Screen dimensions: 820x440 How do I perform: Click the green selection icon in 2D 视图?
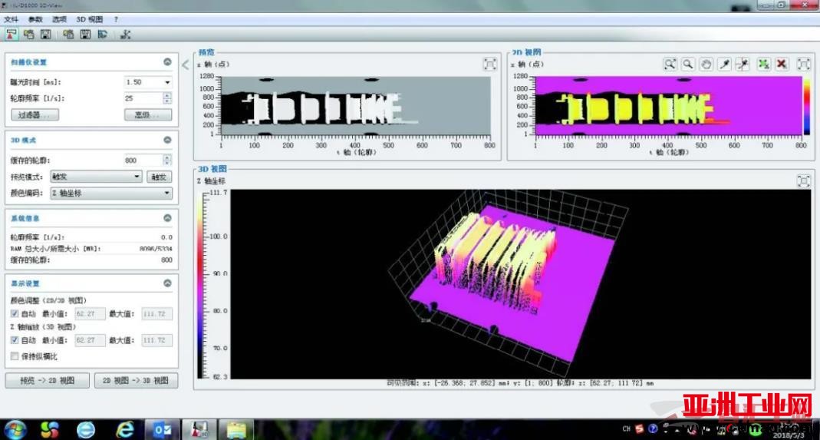coord(764,64)
